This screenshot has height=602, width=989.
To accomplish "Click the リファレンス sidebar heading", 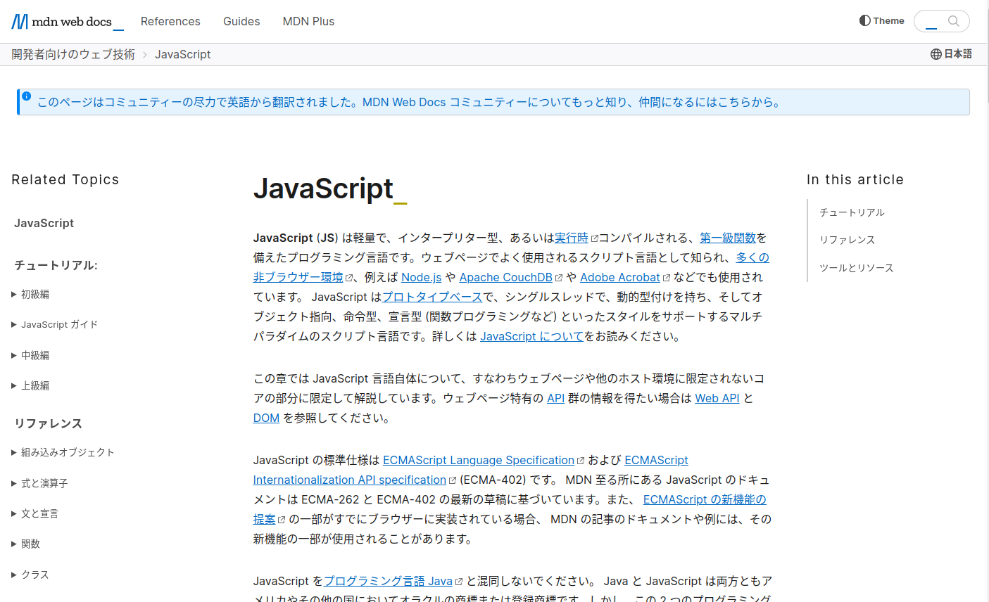I will (x=49, y=423).
